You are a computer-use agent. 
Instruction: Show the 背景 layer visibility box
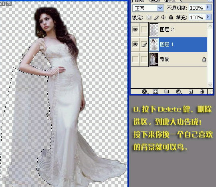click(x=135, y=59)
